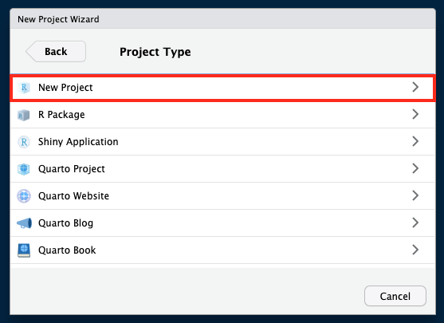444x323 pixels.
Task: Click the Shiny Application R circle icon
Action: coord(24,142)
